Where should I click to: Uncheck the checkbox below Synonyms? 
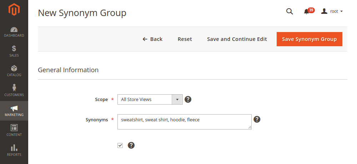[x=120, y=146]
